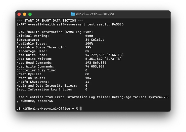Click the 'Available Spare Threshold' value 99%
The width and height of the screenshot is (186, 132).
tap(88, 47)
